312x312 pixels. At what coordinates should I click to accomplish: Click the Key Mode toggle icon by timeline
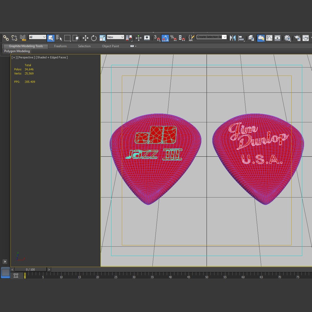pos(16,275)
